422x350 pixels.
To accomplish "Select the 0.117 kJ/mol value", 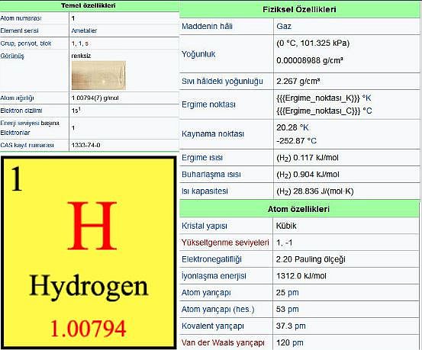I will coord(316,158).
